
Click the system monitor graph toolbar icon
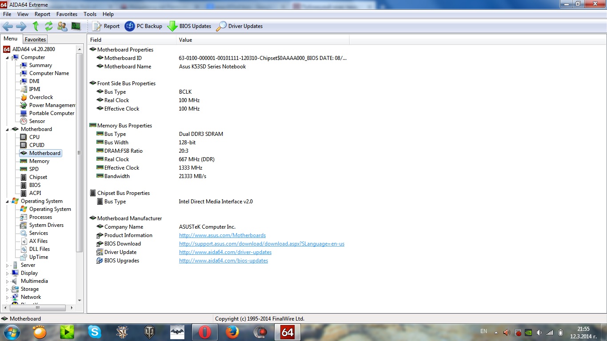coord(76,26)
